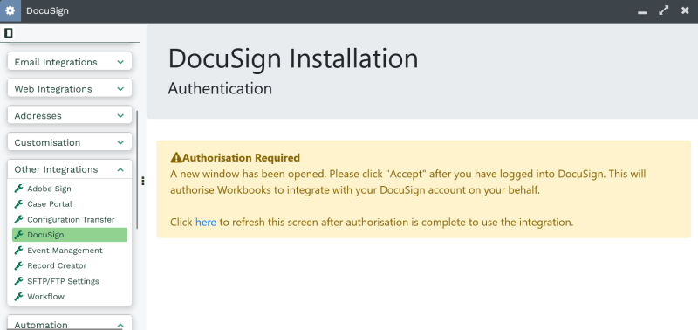Click the sidebar splitter handle dots
Image resolution: width=698 pixels, height=330 pixels.
click(x=143, y=181)
